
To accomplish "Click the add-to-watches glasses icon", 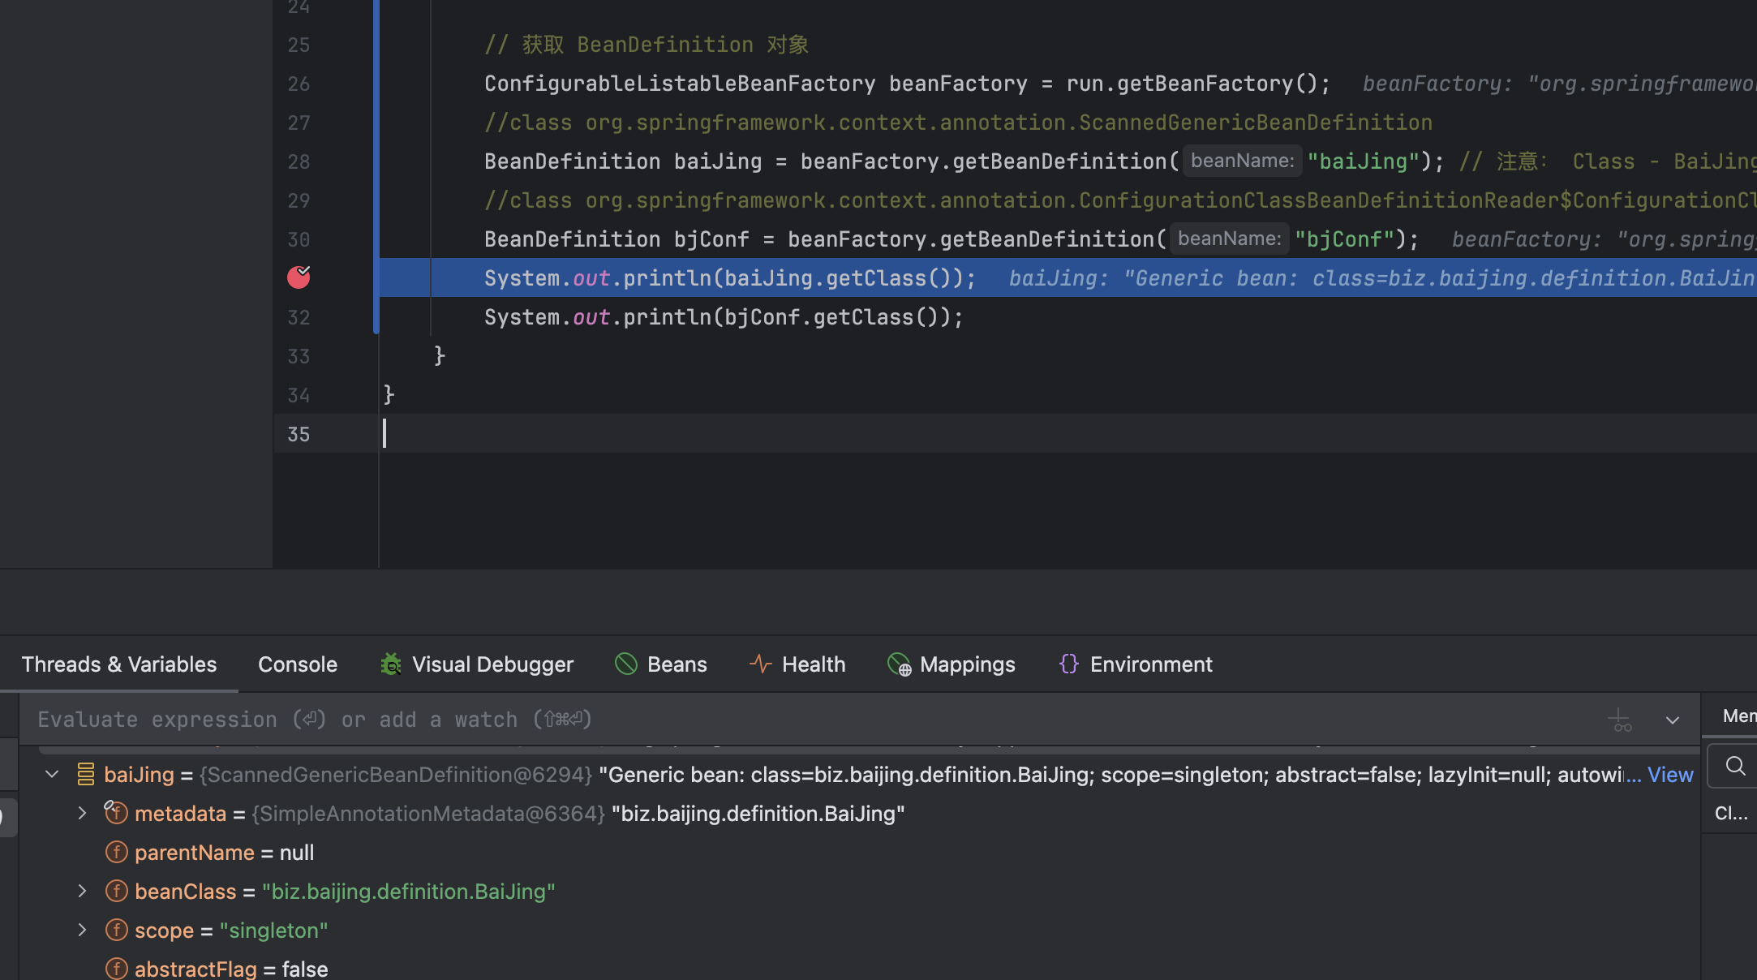I will pos(1619,720).
